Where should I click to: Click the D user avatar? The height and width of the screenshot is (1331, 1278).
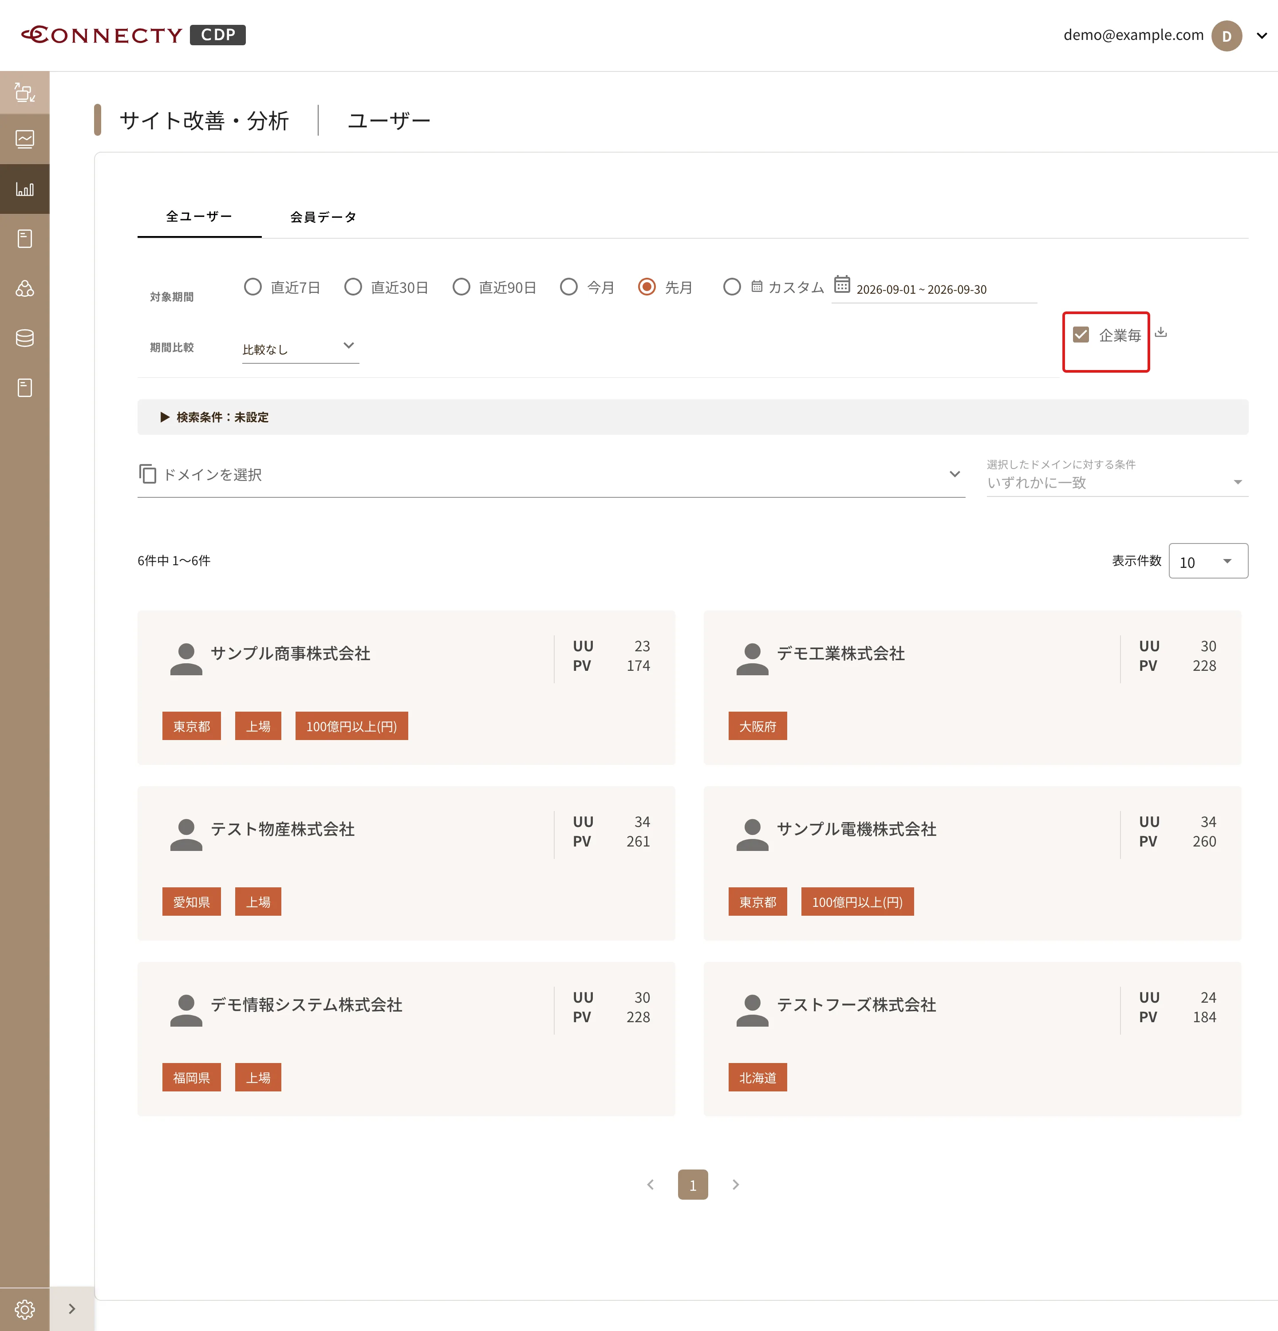(1227, 35)
